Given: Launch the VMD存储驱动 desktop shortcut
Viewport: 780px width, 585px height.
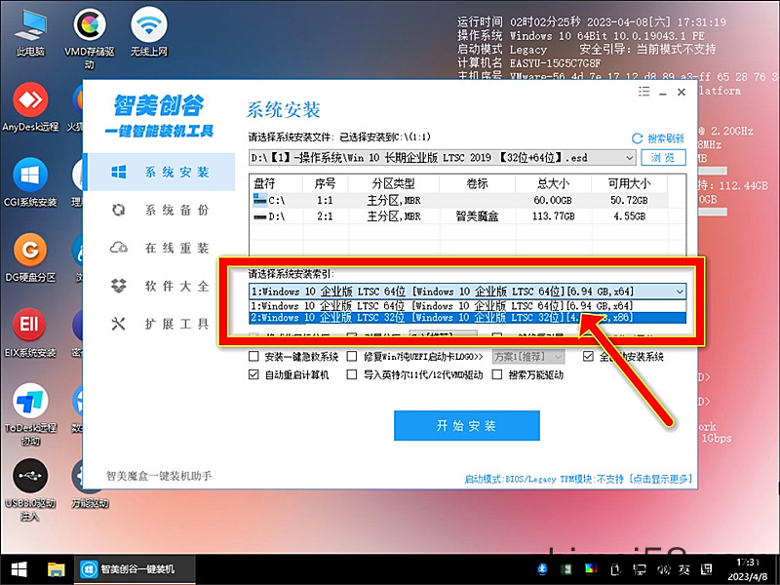Looking at the screenshot, I should pos(90,39).
